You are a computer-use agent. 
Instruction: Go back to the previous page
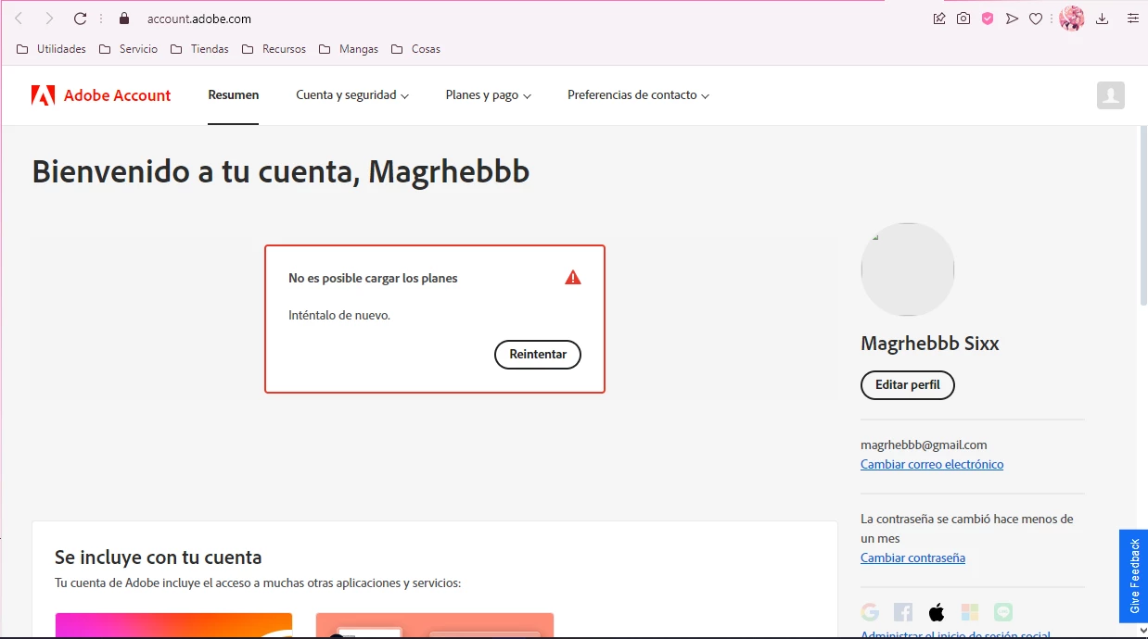[19, 19]
